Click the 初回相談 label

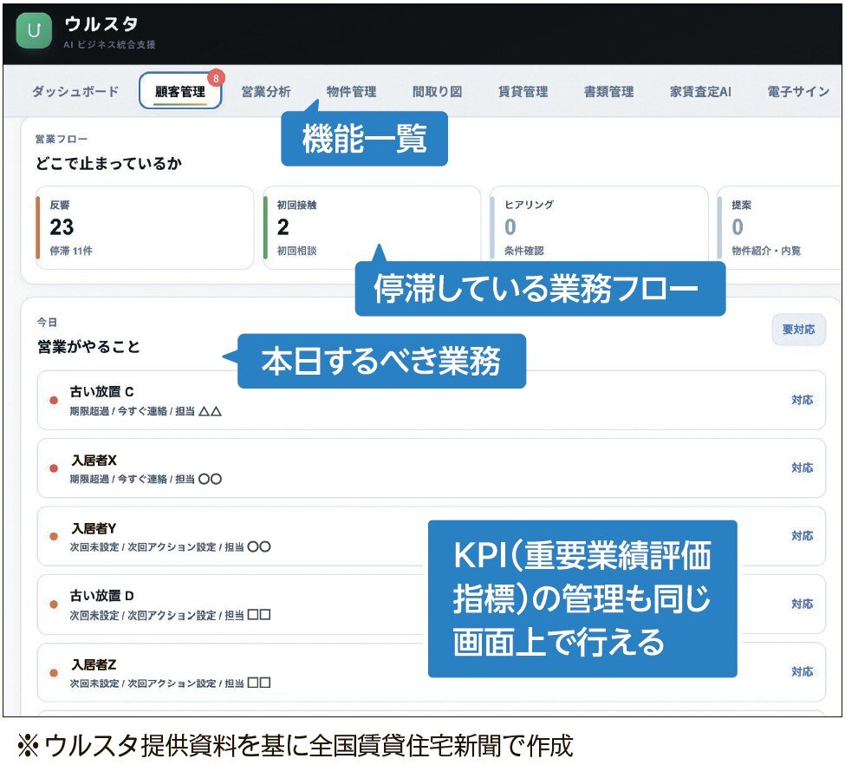[296, 251]
